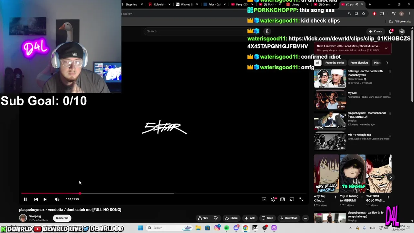414x233 pixels.
Task: Open Chrome media control icon
Action: click(394, 14)
